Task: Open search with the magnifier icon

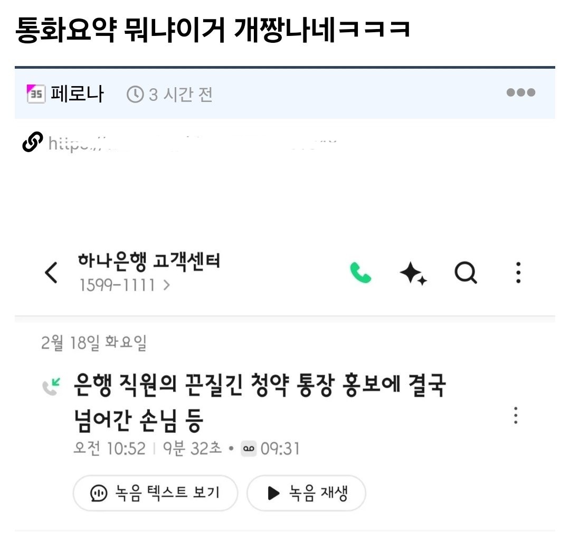Action: point(465,272)
